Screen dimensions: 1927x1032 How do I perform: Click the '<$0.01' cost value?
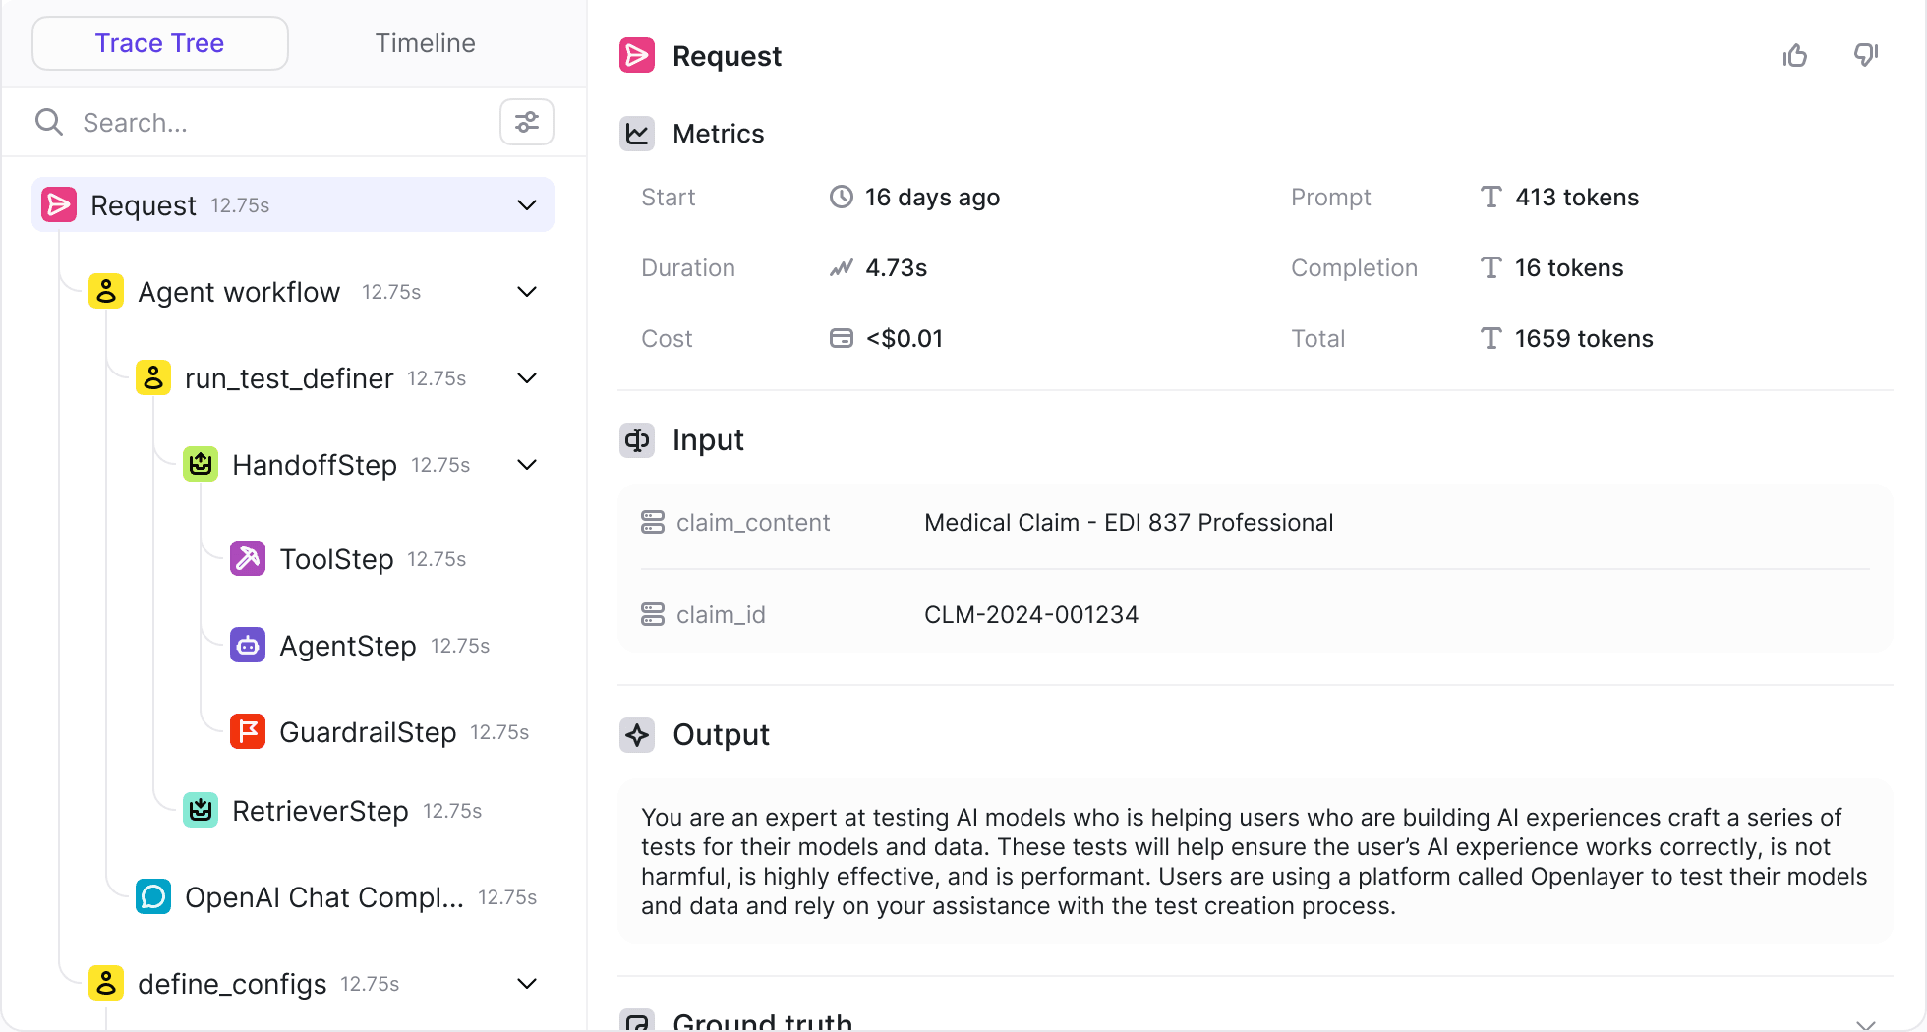[x=905, y=339]
